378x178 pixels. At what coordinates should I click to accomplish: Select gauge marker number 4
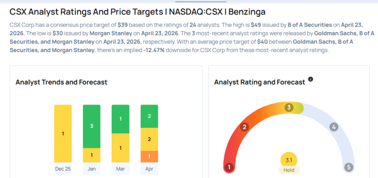pos(334,127)
